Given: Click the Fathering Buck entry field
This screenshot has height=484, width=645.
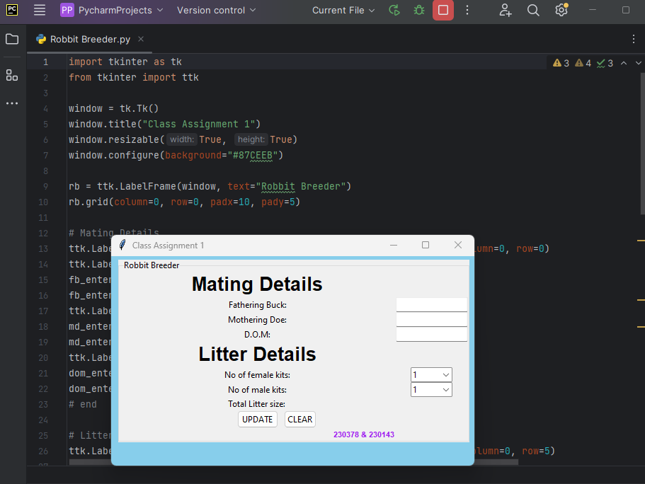Looking at the screenshot, I should [x=431, y=305].
